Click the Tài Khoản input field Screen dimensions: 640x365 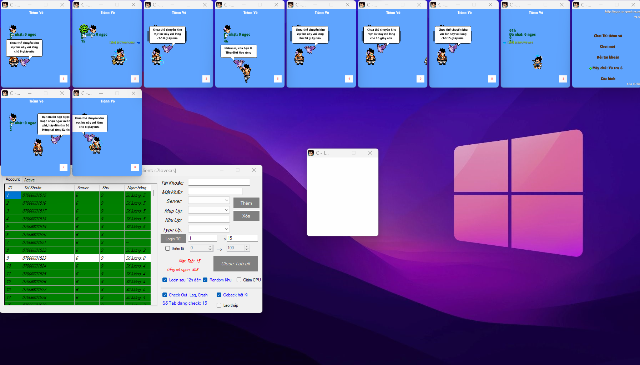(x=219, y=182)
